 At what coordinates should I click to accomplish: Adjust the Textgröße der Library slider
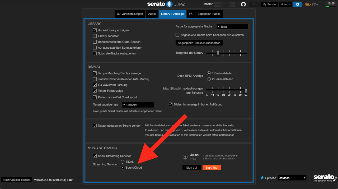[x=217, y=53]
